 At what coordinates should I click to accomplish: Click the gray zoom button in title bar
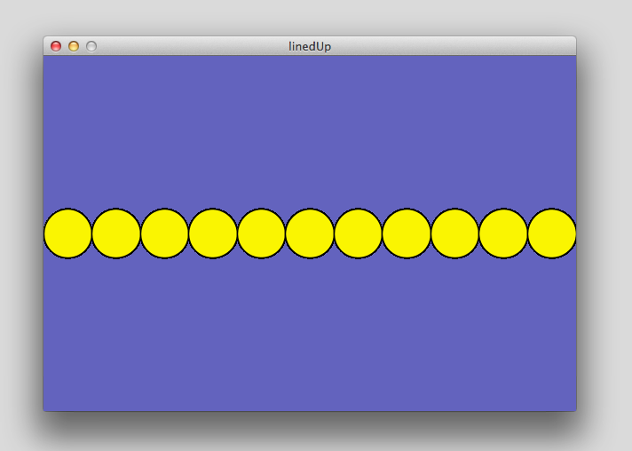pyautogui.click(x=91, y=46)
